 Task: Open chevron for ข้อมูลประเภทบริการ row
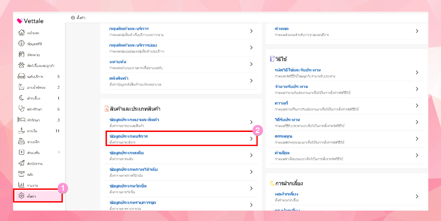tap(251, 139)
